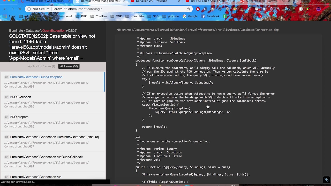Switch to the 'Bộ vest truyền thống' tab
This screenshot has height=186, width=331.
pos(100,2)
